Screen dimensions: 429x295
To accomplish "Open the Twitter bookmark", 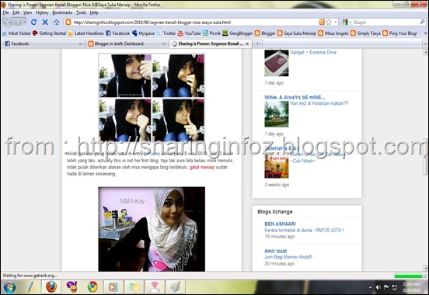I will tap(166, 33).
